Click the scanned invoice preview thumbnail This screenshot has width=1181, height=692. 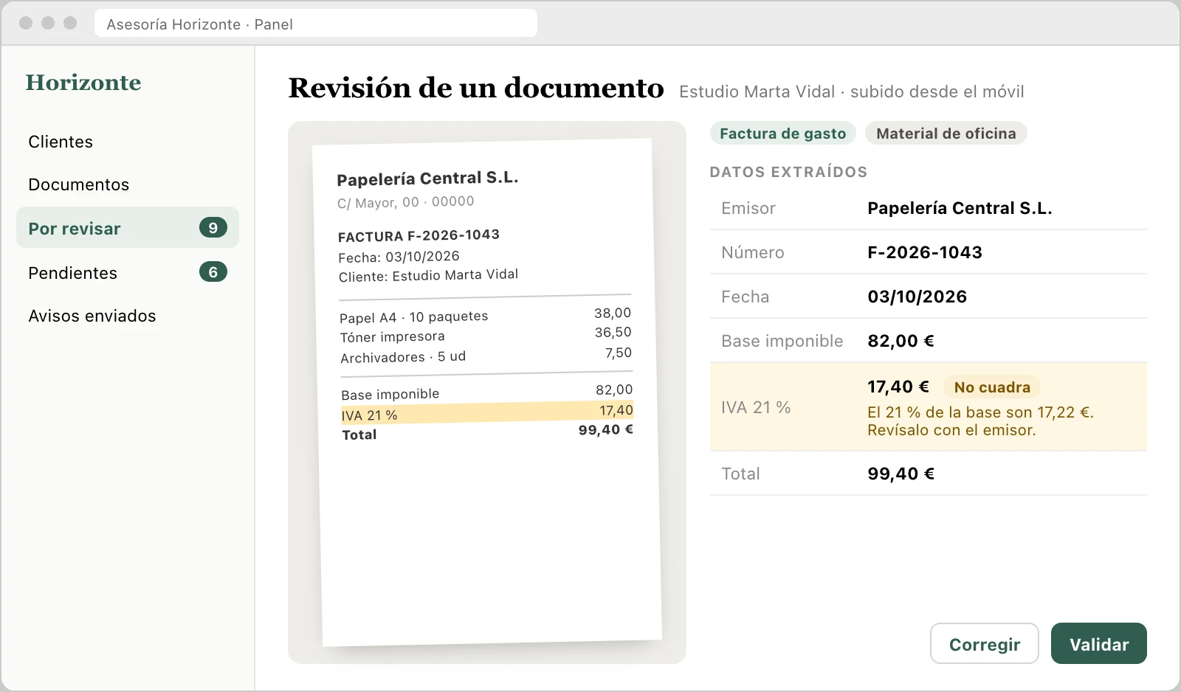point(487,392)
